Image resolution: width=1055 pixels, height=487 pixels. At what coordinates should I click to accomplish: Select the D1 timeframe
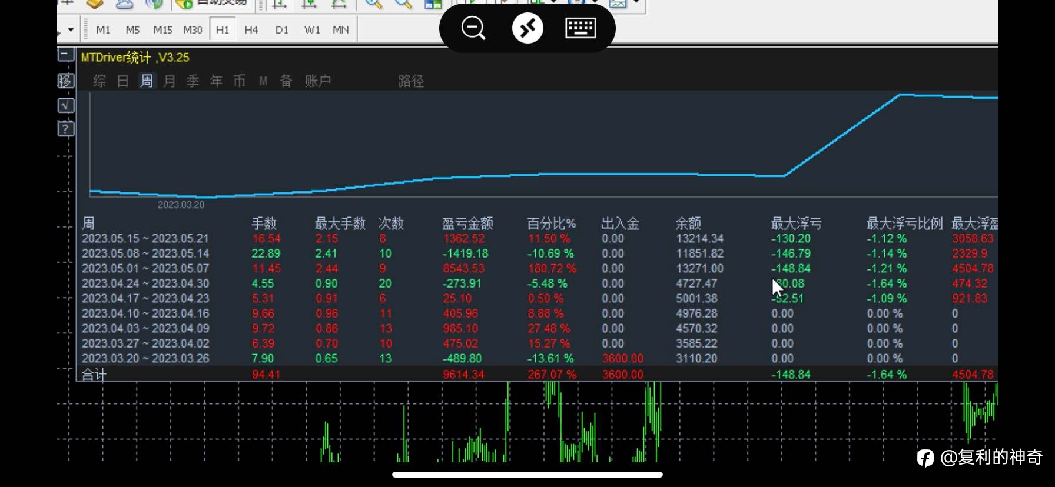(282, 29)
